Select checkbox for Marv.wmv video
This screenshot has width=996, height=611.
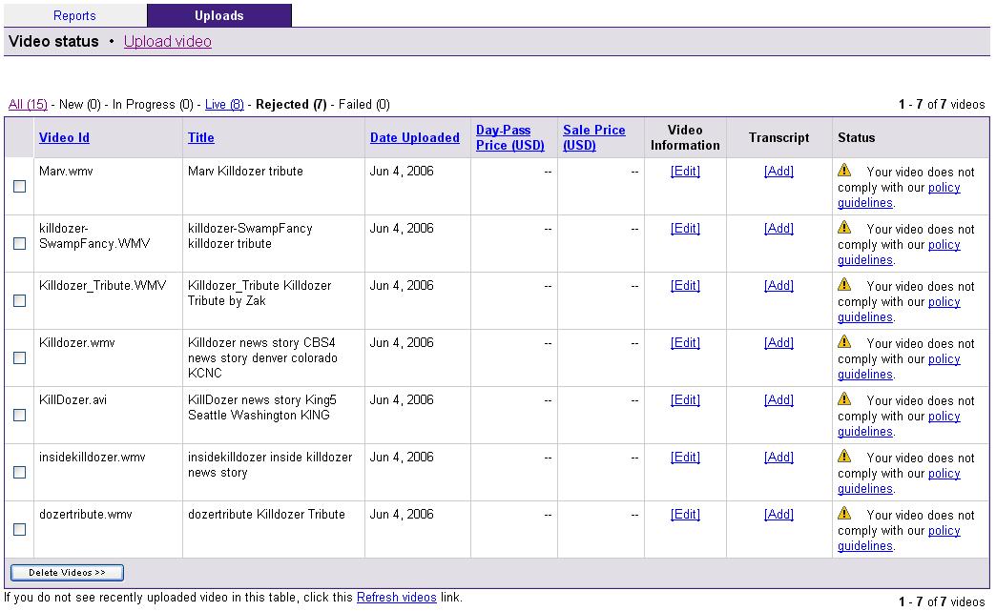(19, 187)
